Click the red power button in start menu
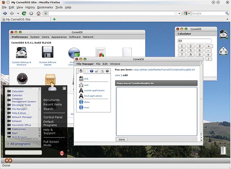231x169 pixels. [62, 153]
